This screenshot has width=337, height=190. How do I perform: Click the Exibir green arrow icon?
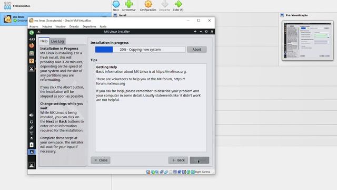pos(178,4)
